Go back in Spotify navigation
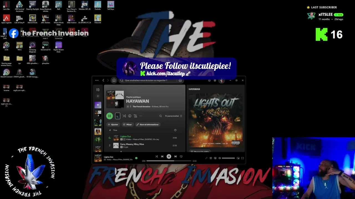The height and width of the screenshot is (199, 355). tap(103, 80)
